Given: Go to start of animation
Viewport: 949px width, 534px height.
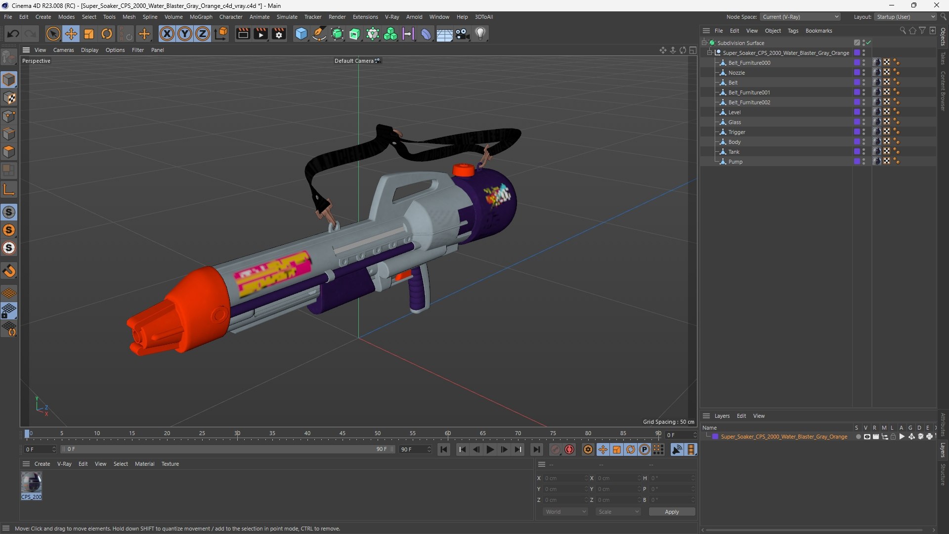Looking at the screenshot, I should [x=444, y=449].
